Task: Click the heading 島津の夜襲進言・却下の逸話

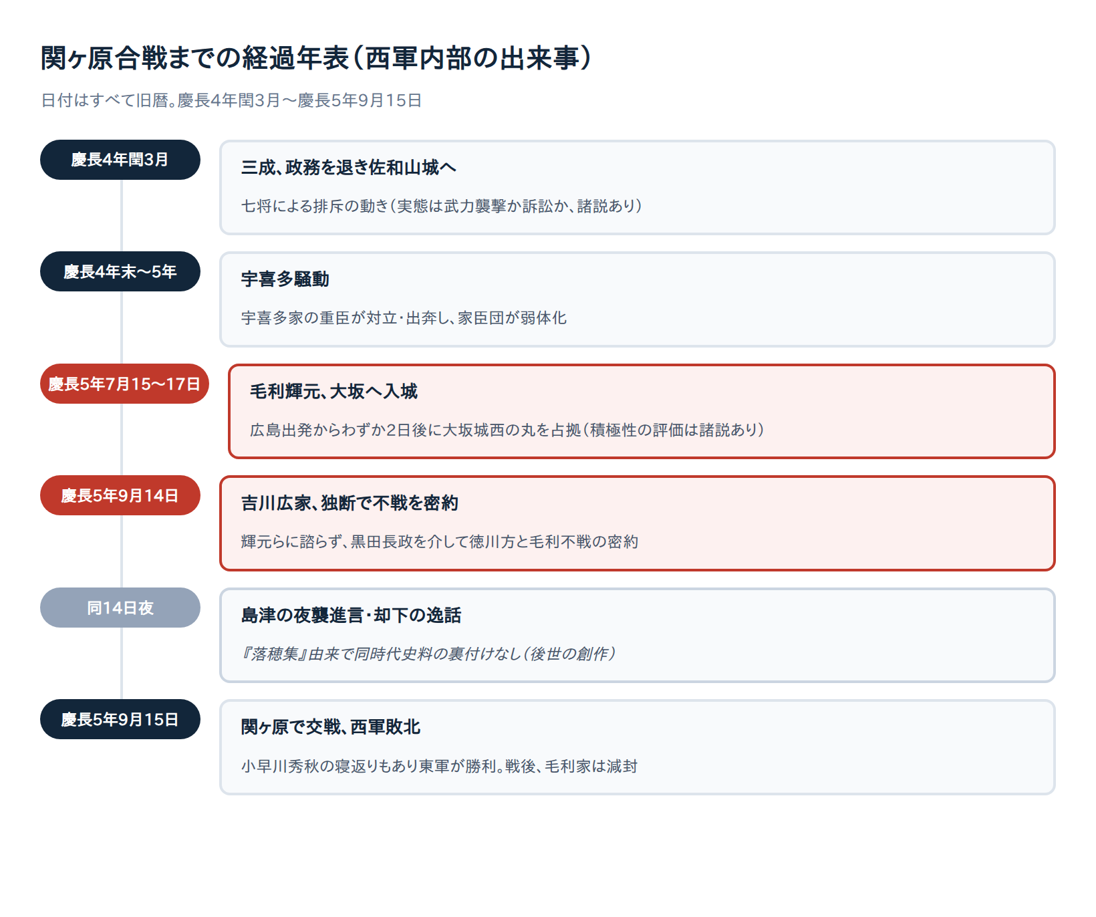Action: point(352,616)
